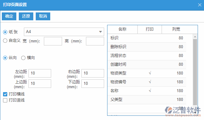
Task: Click column width 80 of 流程状态
Action: pyautogui.click(x=181, y=56)
